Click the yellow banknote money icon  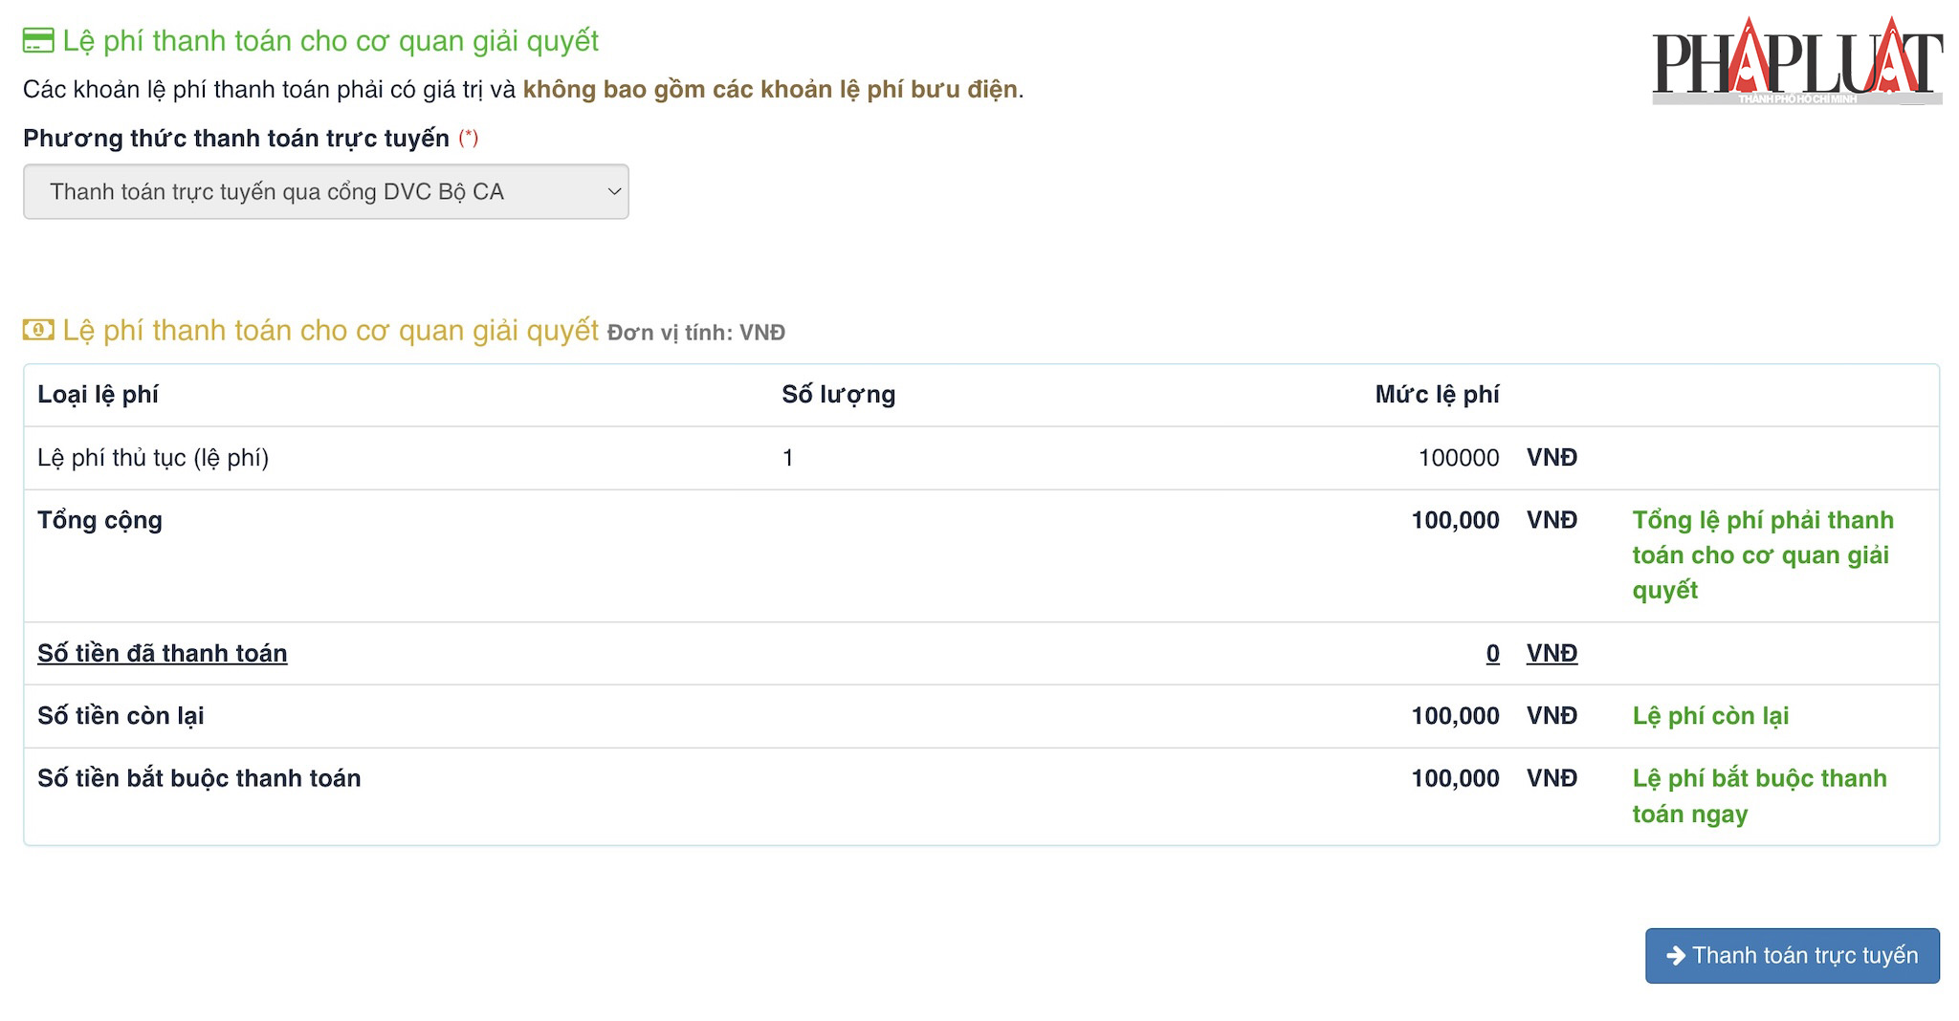coord(38,330)
